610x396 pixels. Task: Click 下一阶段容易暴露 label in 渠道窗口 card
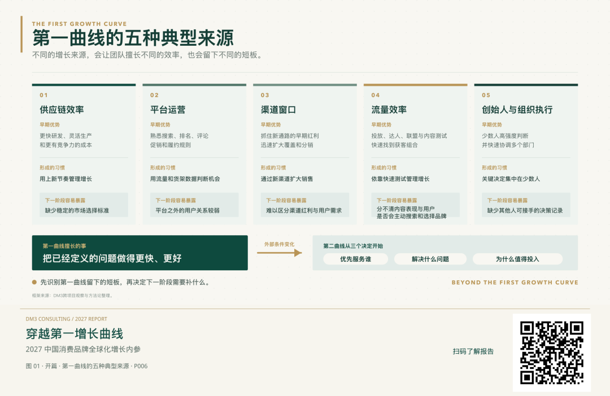(x=286, y=200)
